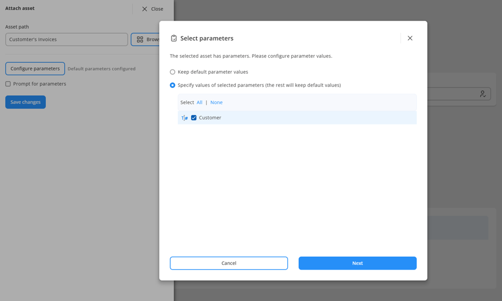502x301 pixels.
Task: Close the Attach asset panel
Action: tap(153, 9)
